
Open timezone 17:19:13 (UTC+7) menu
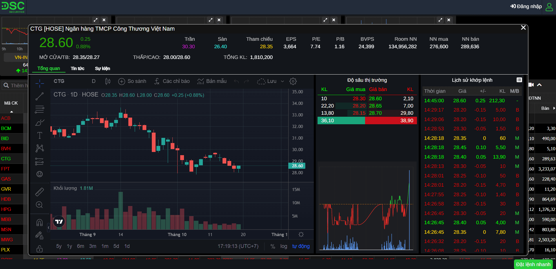(x=238, y=246)
